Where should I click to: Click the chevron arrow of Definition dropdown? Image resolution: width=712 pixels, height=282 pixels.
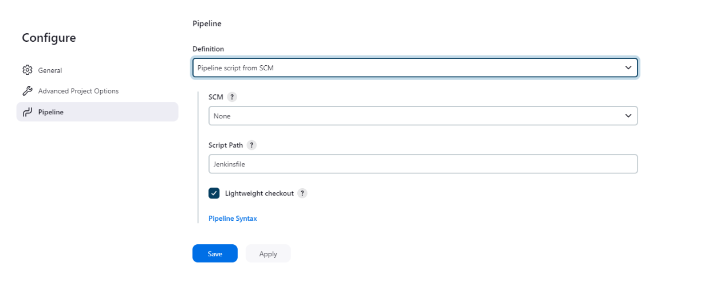(628, 67)
